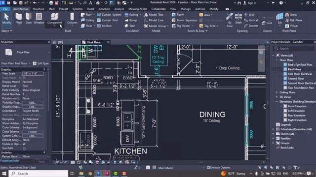This screenshot has height=177, width=316.
Task: Switch to the {3D} view tab
Action: coord(60,42)
